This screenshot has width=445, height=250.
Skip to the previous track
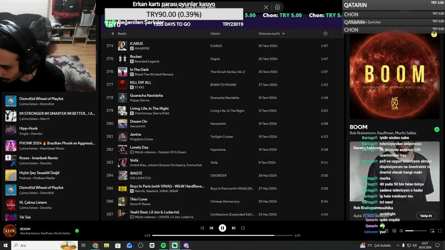(211, 228)
